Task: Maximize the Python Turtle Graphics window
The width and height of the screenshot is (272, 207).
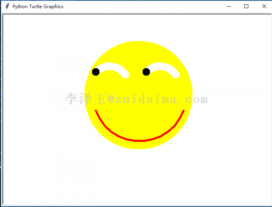Action: click(246, 6)
